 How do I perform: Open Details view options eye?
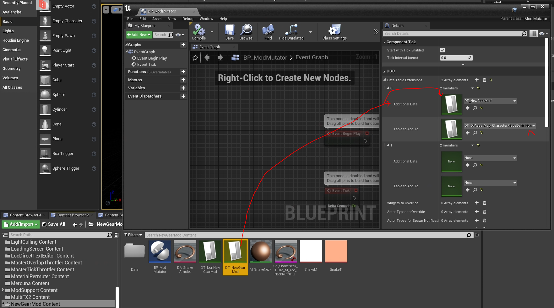[x=543, y=34]
